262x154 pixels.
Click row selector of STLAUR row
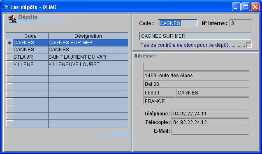(x=9, y=57)
